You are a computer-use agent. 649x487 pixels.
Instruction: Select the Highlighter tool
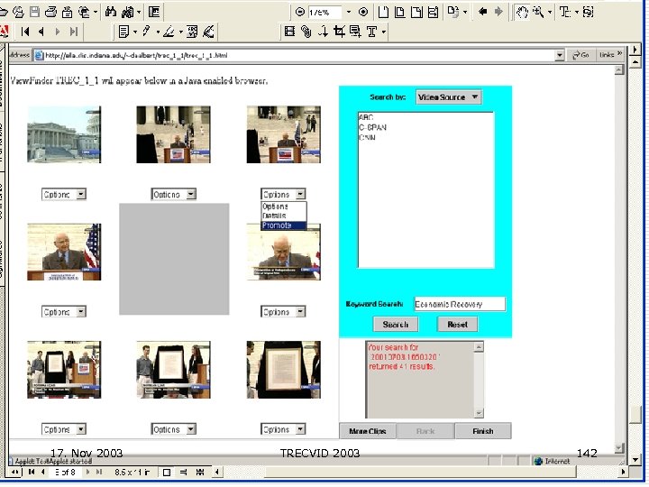(168, 32)
